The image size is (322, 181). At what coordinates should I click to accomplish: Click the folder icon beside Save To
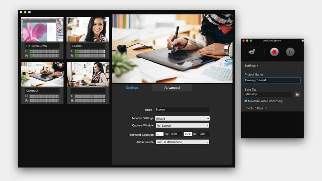(297, 95)
